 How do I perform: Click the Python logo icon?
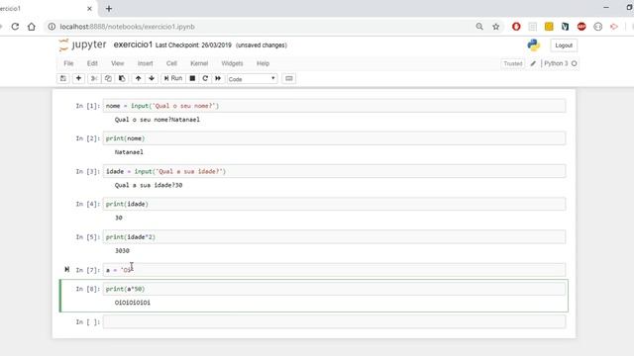[x=534, y=44]
